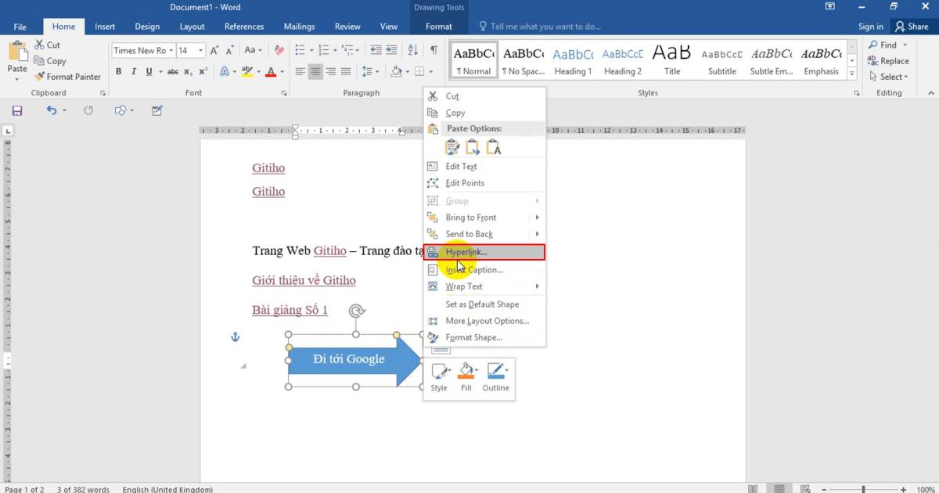Screen dimensions: 939x493
Task: Select the Format Painter tool
Action: click(x=68, y=77)
